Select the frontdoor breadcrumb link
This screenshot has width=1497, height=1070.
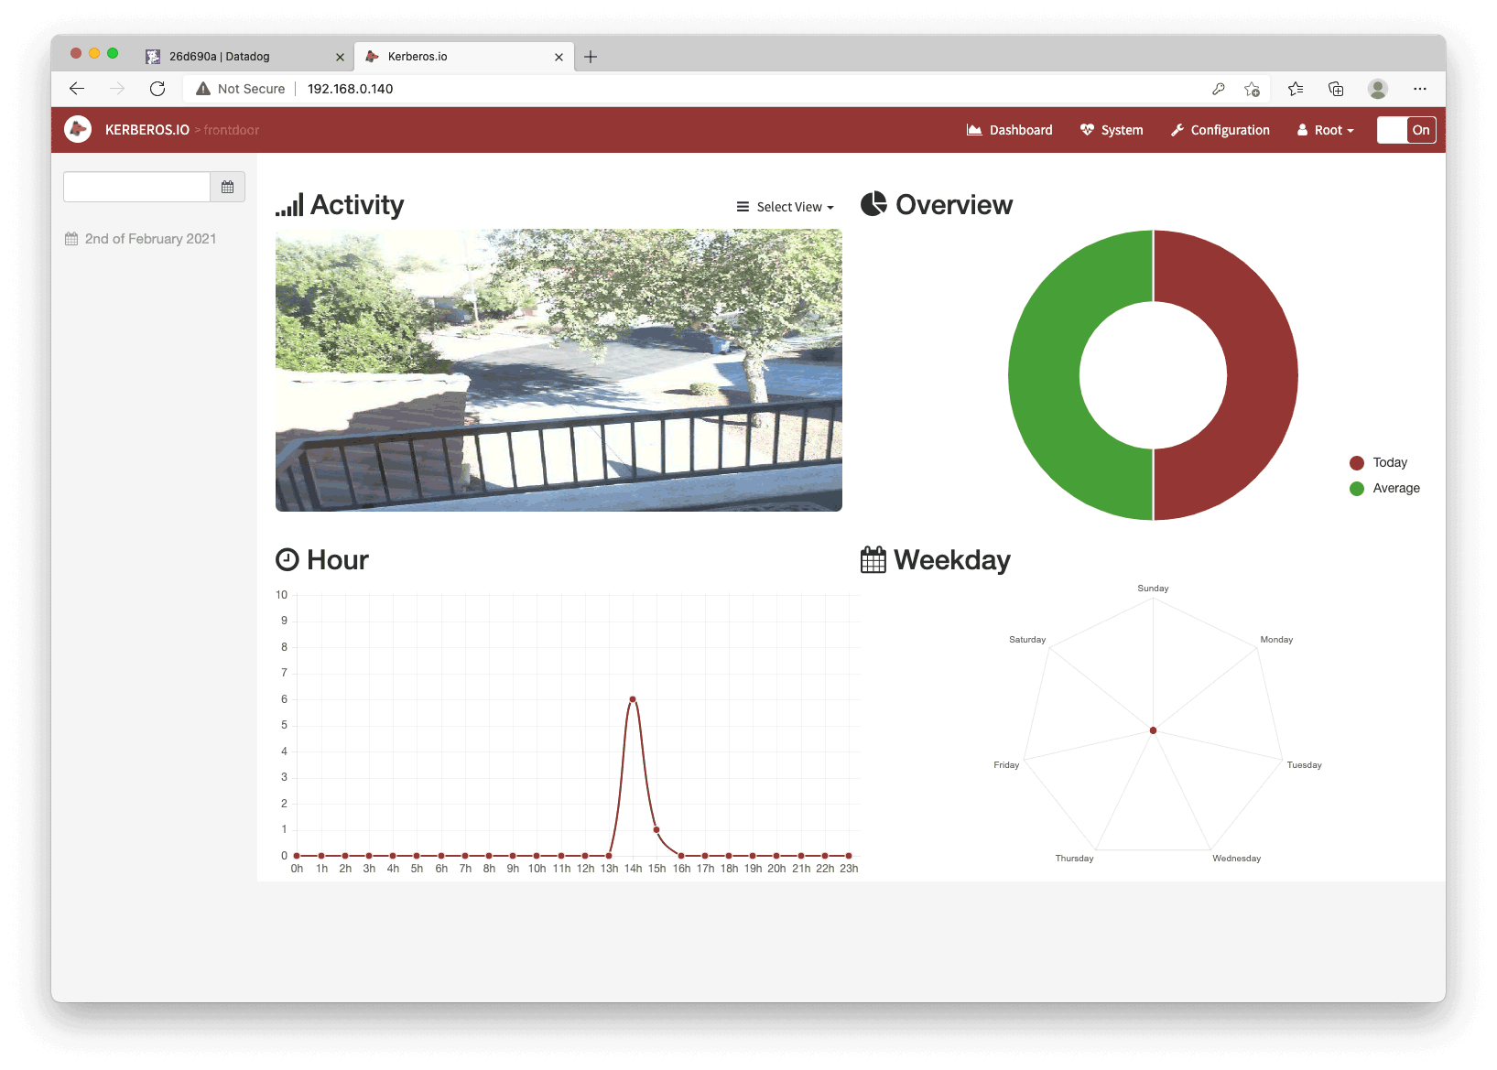coord(232,129)
